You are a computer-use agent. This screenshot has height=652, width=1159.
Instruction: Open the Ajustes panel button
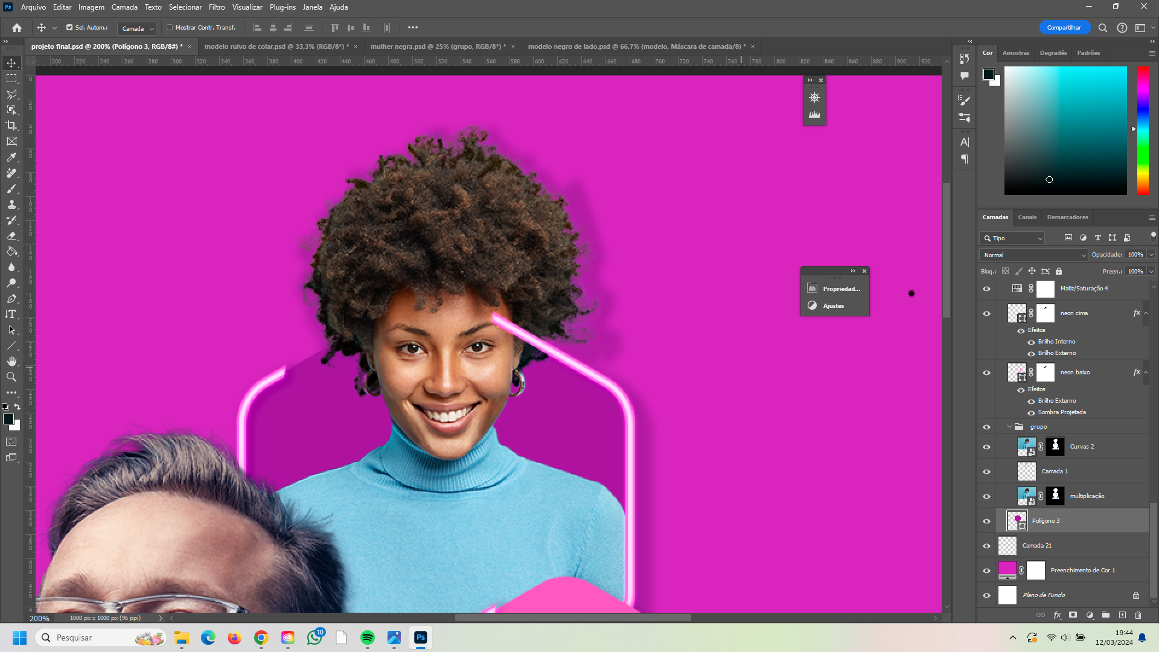(x=835, y=305)
